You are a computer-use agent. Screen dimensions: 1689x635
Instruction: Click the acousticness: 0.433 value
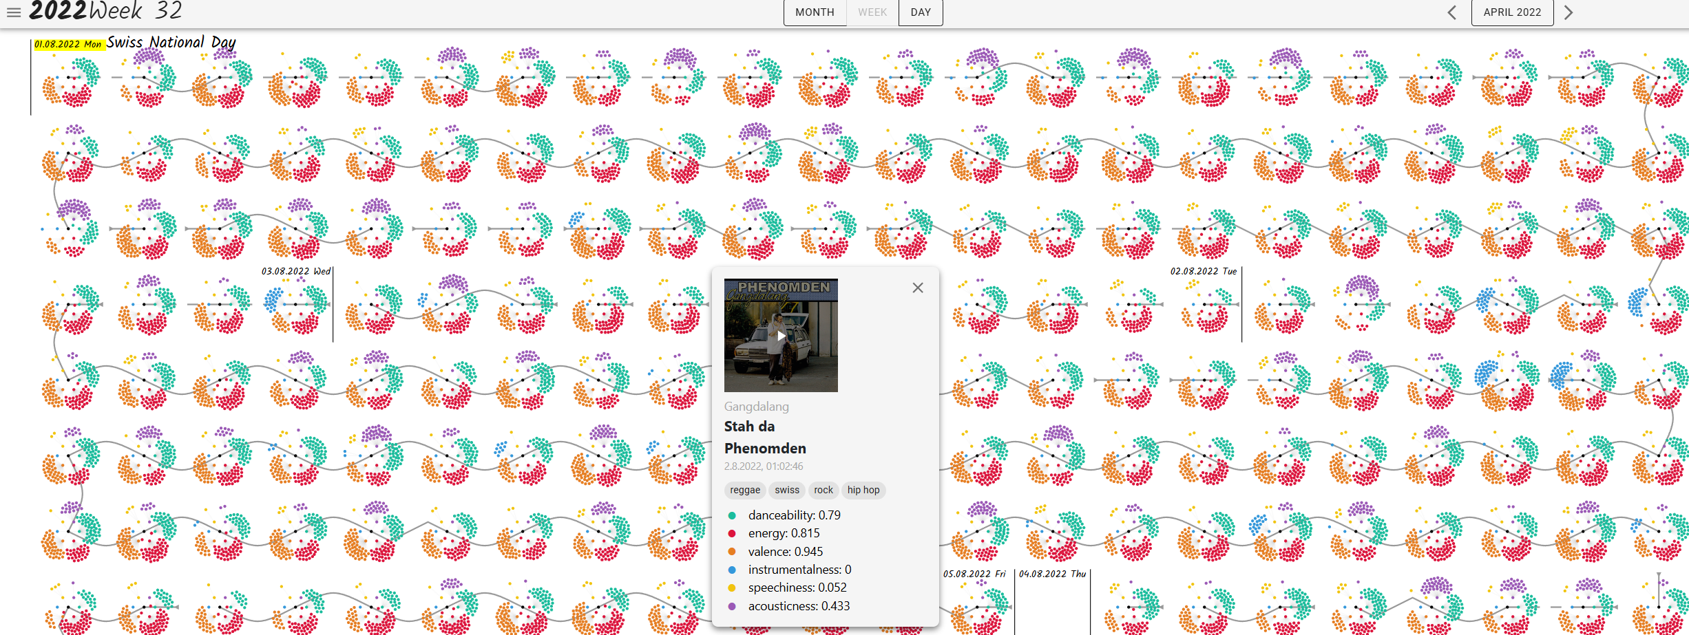point(799,606)
